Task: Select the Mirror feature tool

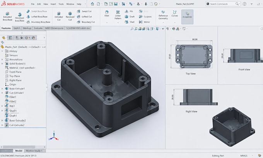Action: coord(144,22)
